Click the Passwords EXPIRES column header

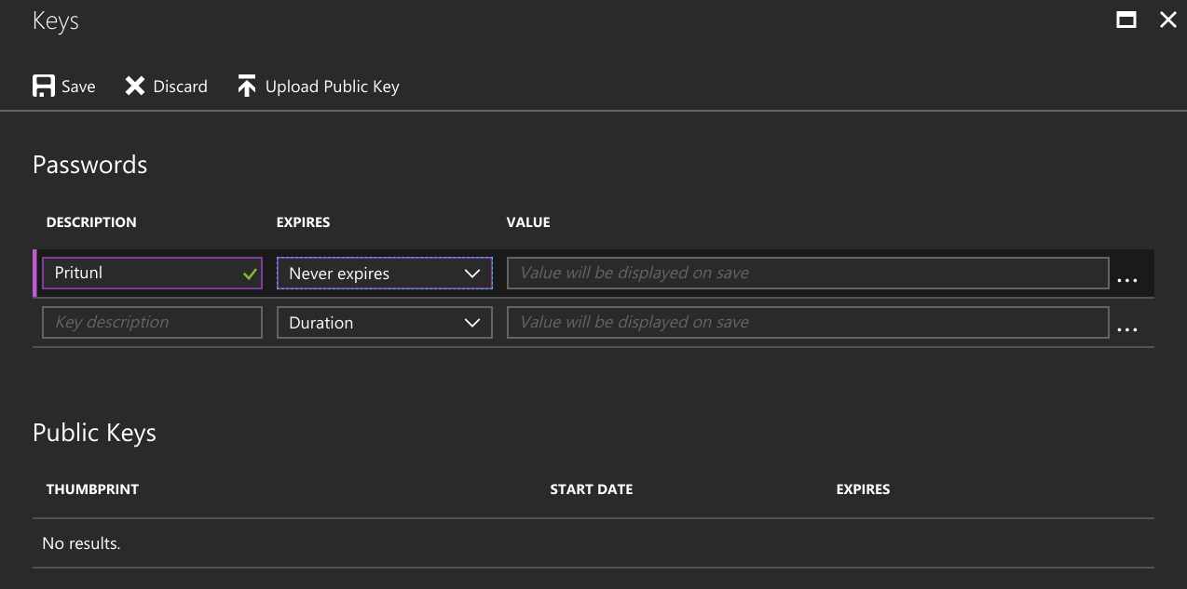coord(303,222)
